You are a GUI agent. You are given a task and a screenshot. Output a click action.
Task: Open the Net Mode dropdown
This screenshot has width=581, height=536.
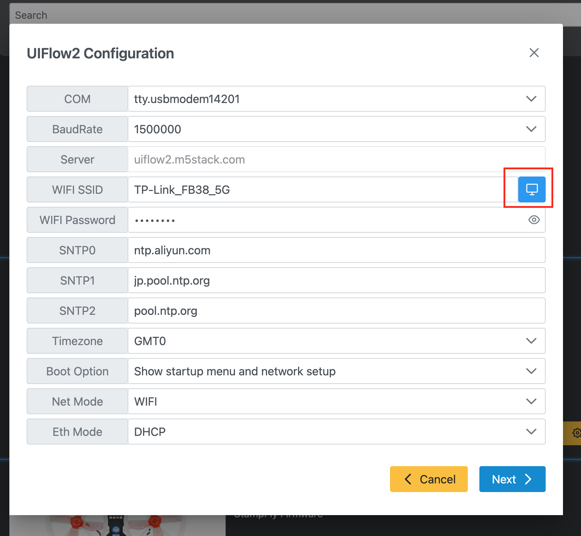(336, 401)
